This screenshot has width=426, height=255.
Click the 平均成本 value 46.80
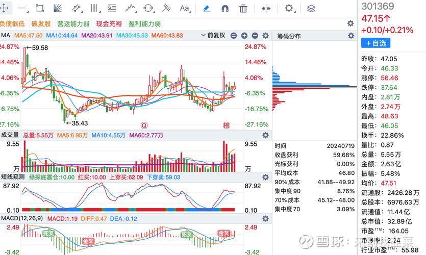[346, 173]
